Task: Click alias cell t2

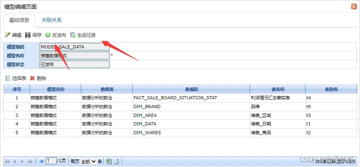Action: click(x=331, y=133)
